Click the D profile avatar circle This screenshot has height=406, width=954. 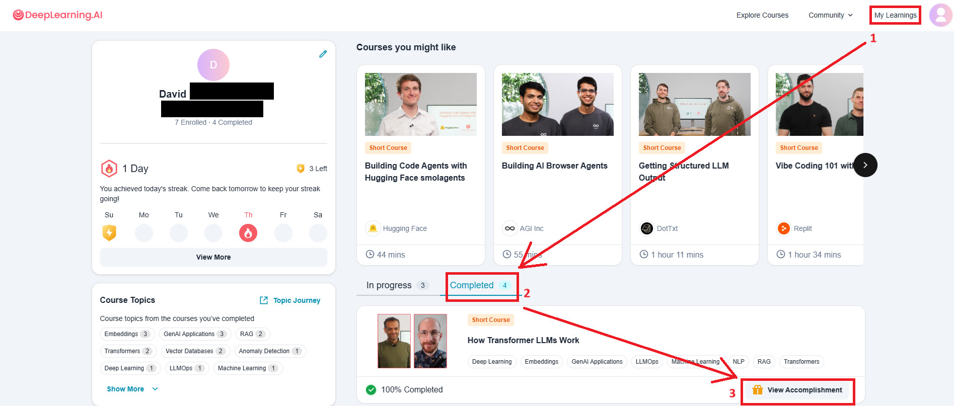coord(213,65)
